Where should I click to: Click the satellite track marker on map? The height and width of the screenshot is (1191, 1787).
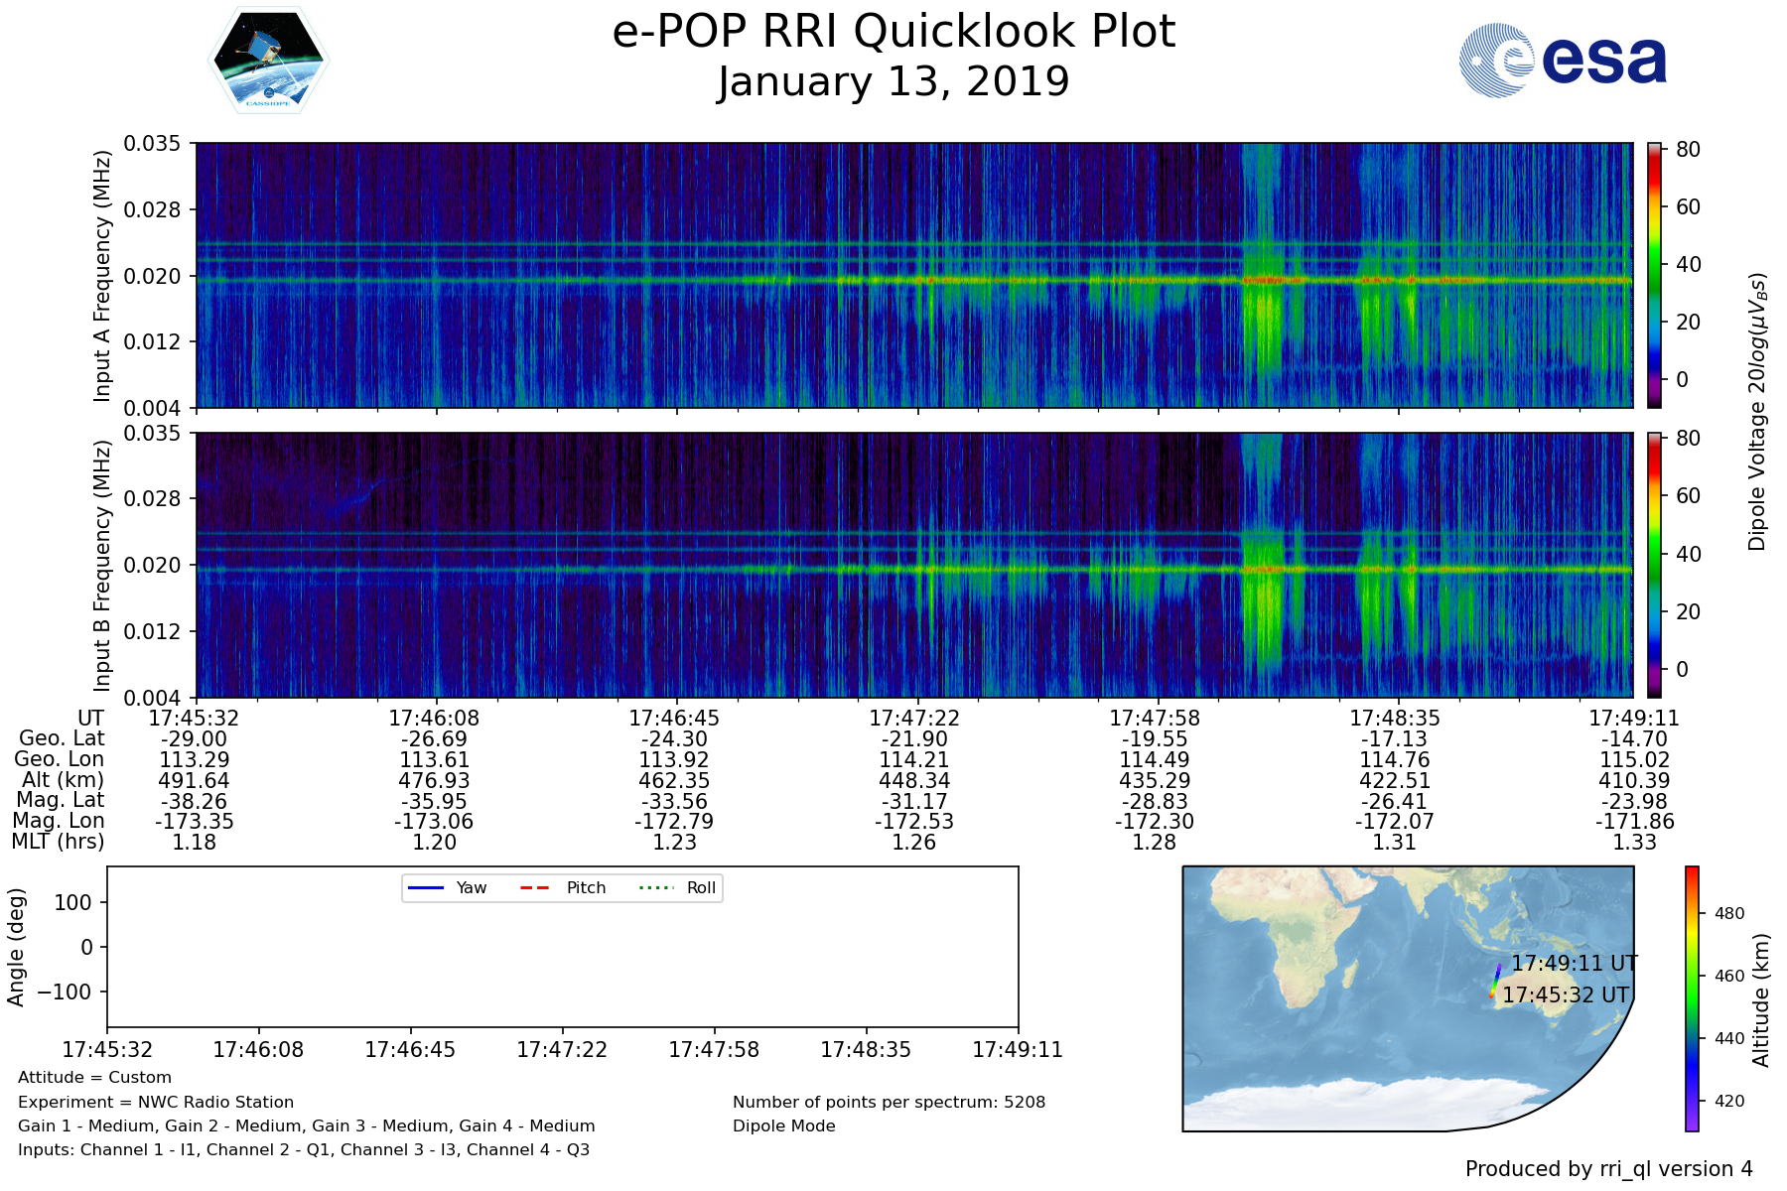pyautogui.click(x=1495, y=980)
